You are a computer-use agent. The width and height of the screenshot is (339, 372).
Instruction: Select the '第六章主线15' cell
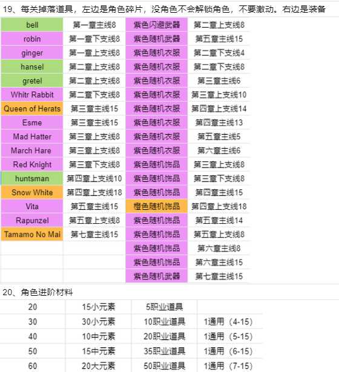click(219, 263)
